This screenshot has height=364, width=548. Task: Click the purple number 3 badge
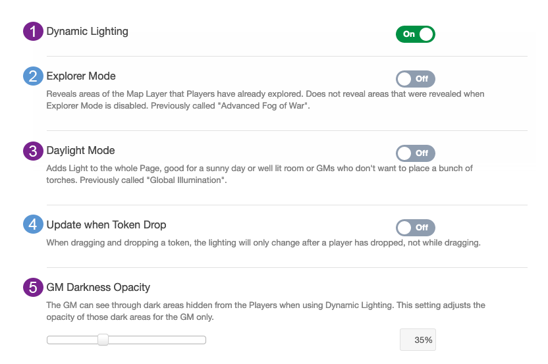(x=33, y=151)
